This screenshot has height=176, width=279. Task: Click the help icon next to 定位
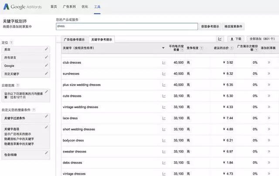click(x=11, y=42)
